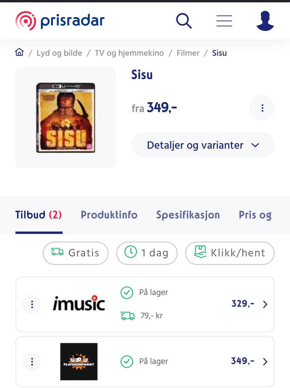290x388 pixels.
Task: Open Platekompaniet offer chevron arrow
Action: [x=265, y=361]
